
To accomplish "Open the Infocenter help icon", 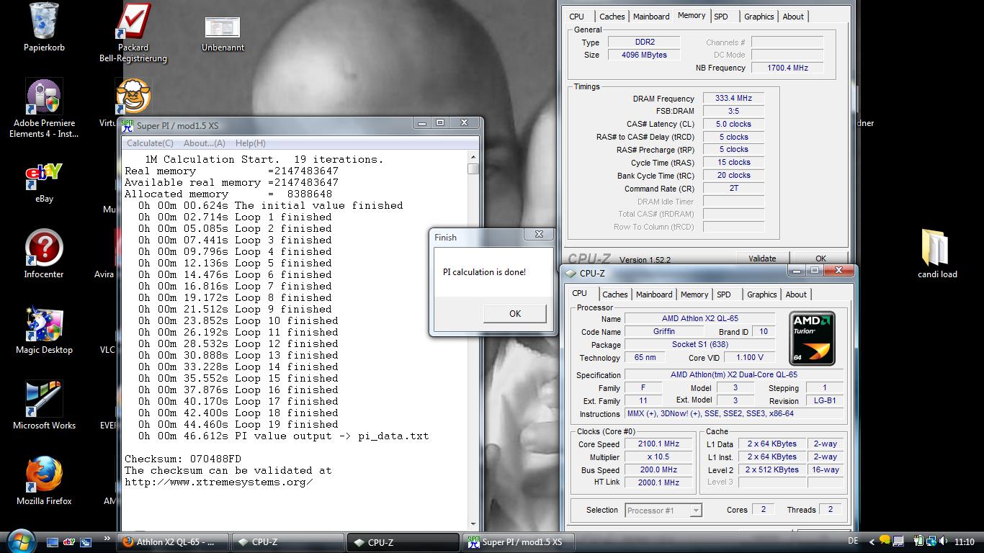I will click(44, 254).
